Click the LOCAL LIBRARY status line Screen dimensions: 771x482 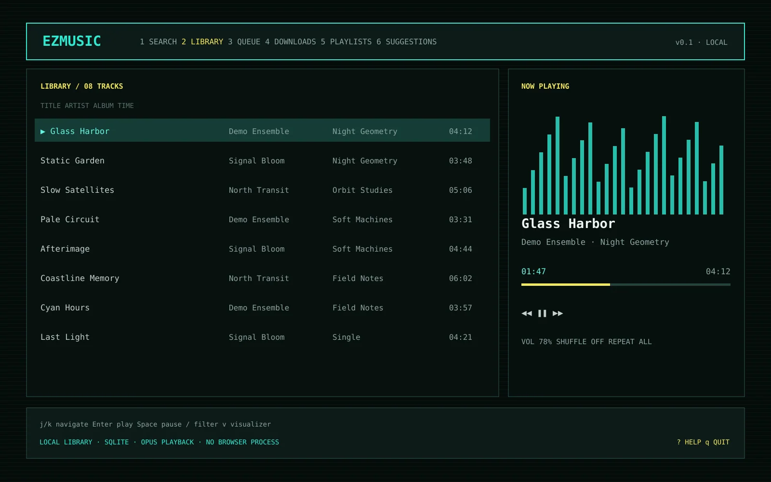(x=160, y=442)
